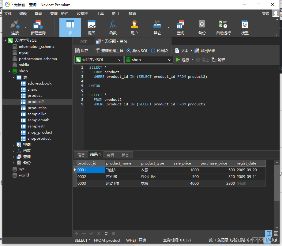
Task: Click the sale_price column header
Action: (186, 163)
